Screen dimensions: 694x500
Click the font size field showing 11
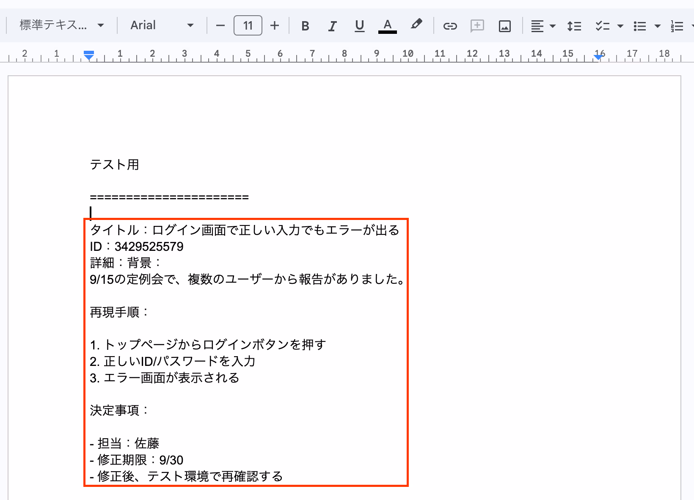(x=248, y=25)
